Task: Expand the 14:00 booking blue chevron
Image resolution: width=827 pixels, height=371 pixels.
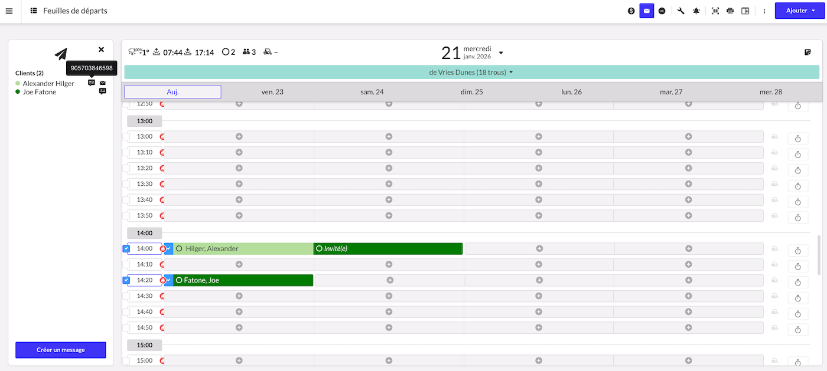Action: tap(168, 248)
